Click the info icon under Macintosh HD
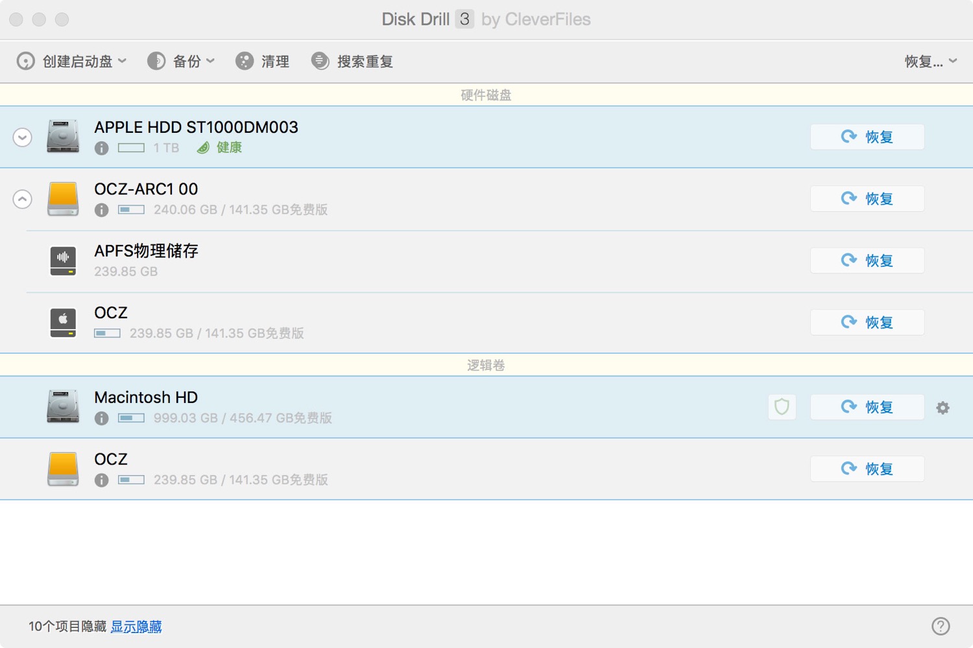The image size is (973, 648). [x=101, y=419]
